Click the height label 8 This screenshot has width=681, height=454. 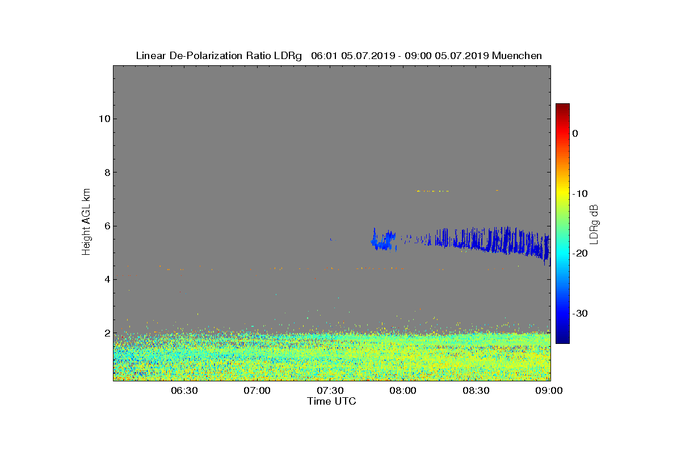pyautogui.click(x=107, y=173)
